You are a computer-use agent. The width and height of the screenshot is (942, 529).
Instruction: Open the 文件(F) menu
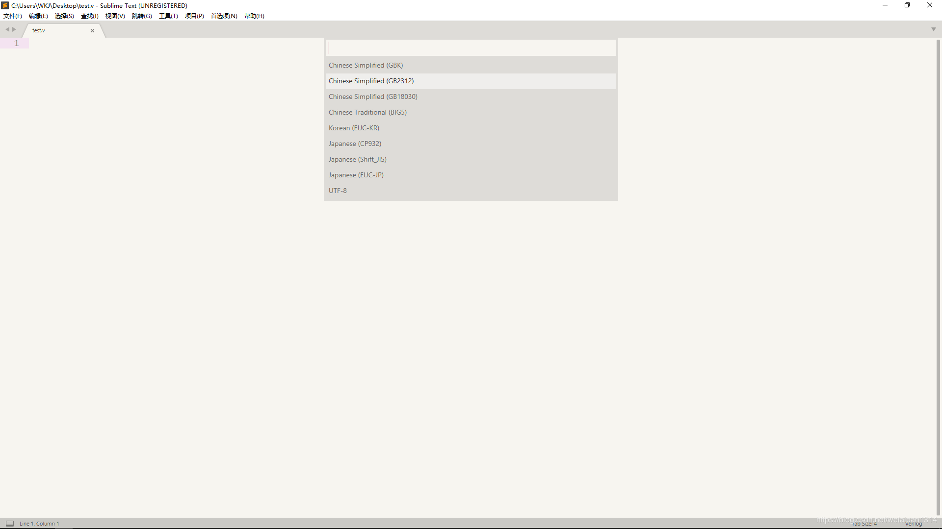pos(13,16)
